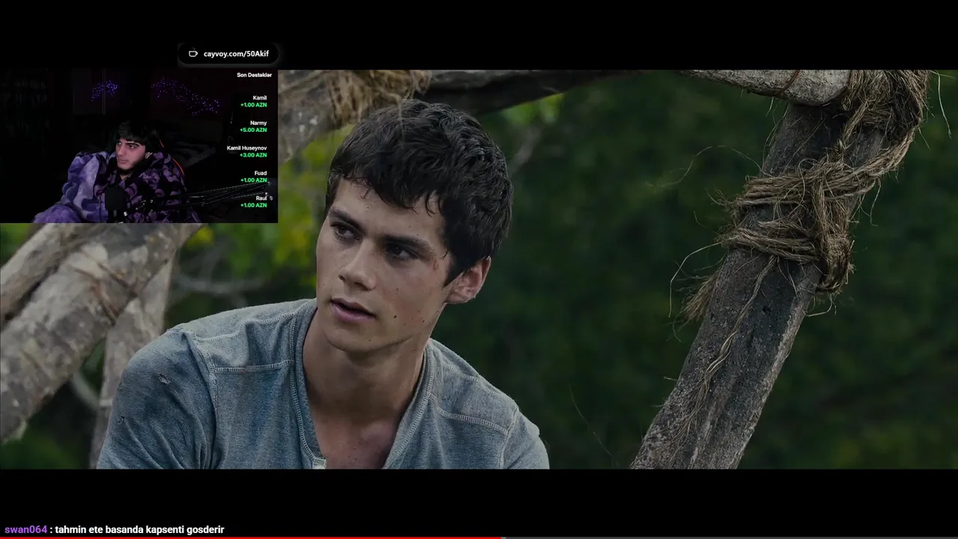Screen dimensions: 958x539
Task: Select supporter name 'Fuad'
Action: click(260, 174)
